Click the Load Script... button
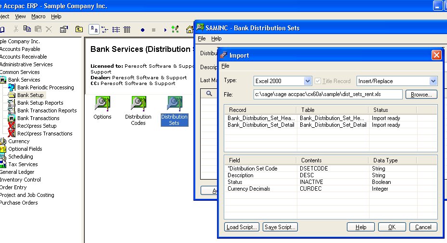The height and width of the screenshot is (243, 447). (242, 227)
